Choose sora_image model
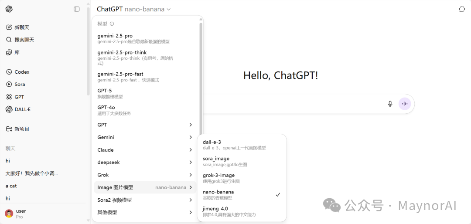471x224 pixels. [x=242, y=162]
